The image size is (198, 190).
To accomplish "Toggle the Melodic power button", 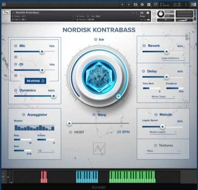I will [156, 114].
